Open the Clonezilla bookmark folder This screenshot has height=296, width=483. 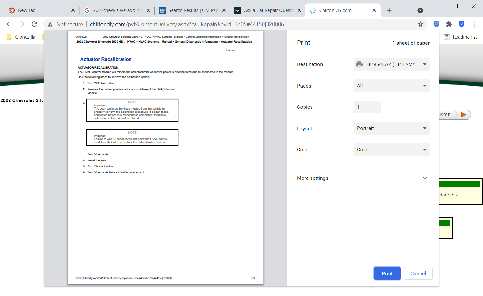coord(21,37)
